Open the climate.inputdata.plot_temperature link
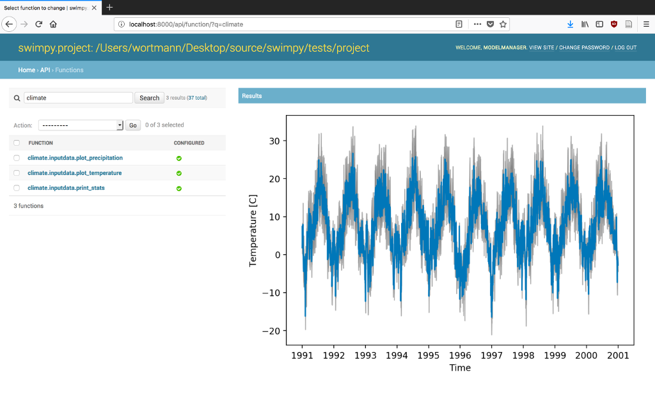The image size is (655, 409). click(74, 173)
